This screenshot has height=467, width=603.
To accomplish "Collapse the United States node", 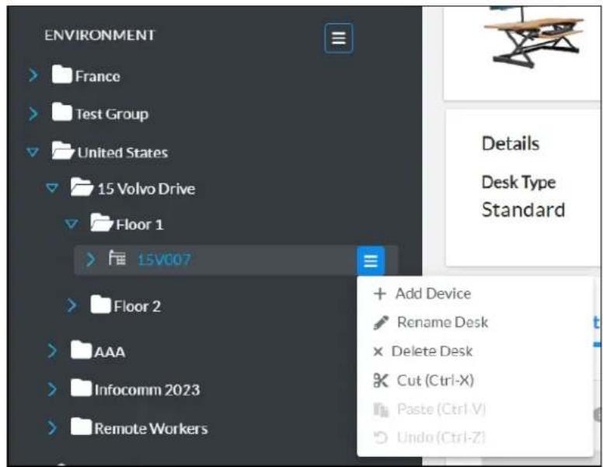I will 33,152.
